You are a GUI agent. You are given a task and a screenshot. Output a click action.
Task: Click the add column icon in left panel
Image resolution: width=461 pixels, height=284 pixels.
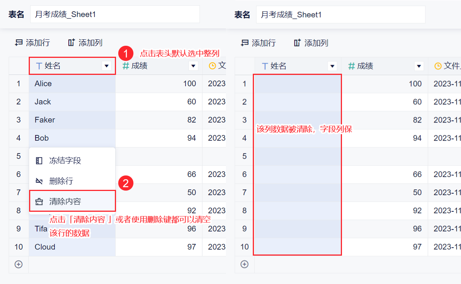[71, 43]
